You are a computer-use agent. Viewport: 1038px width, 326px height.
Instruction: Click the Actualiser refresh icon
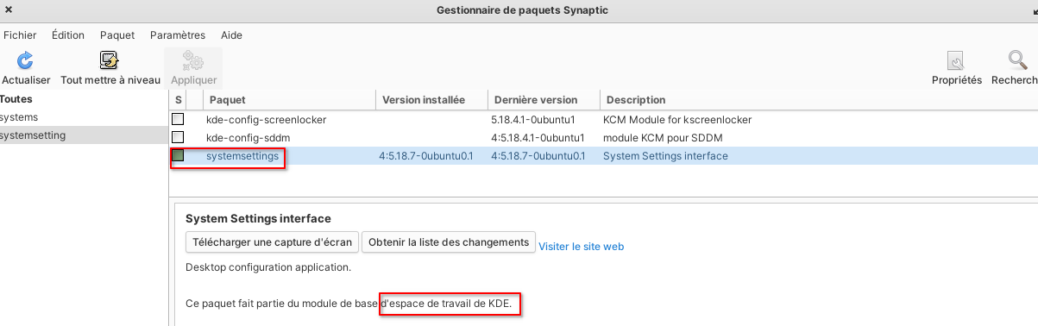coord(26,60)
